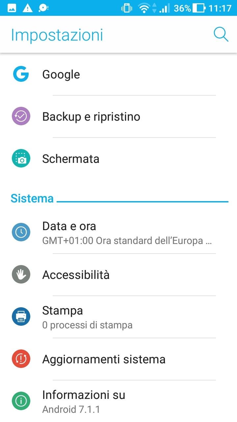Screen dimensions: 237x422
Task: Check Aggiornamenti sistema
Action: coord(104,359)
